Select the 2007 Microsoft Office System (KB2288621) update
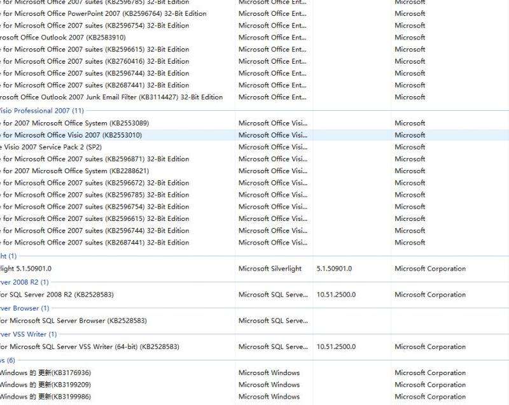Image resolution: width=509 pixels, height=405 pixels. pos(74,171)
